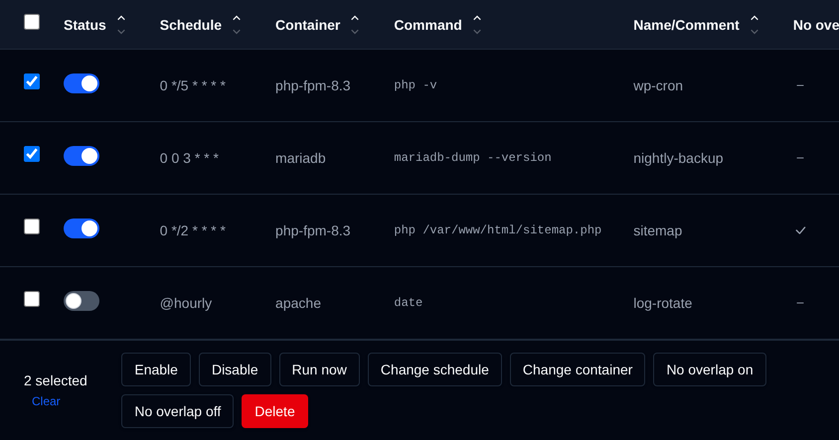The image size is (839, 440).
Task: Switch off the sitemap job toggle
Action: tap(82, 228)
